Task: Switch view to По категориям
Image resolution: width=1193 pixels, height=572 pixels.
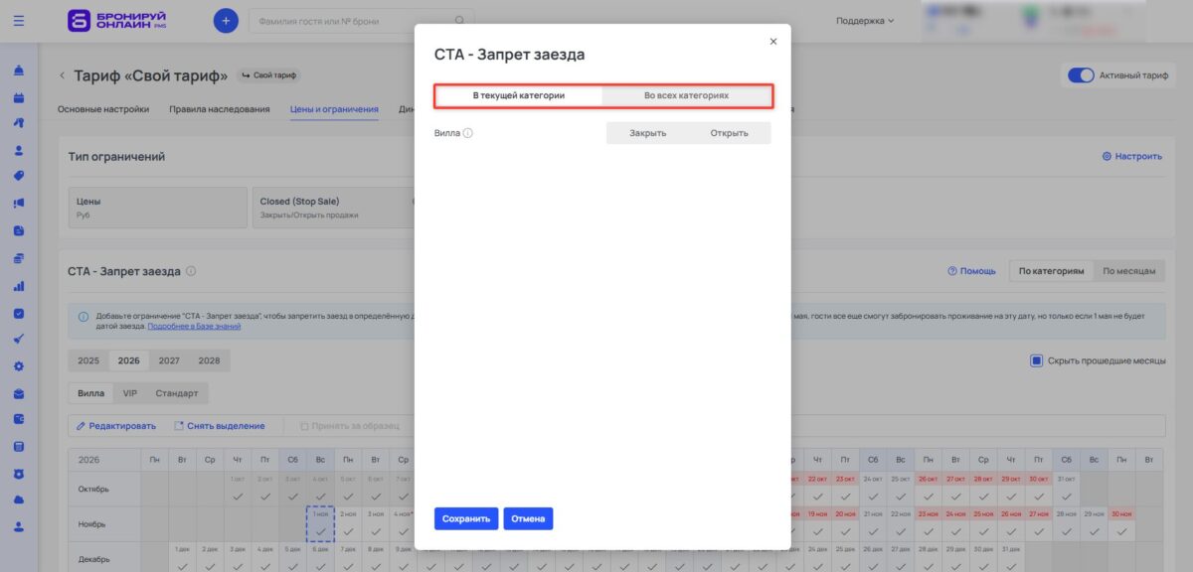Action: point(1051,271)
